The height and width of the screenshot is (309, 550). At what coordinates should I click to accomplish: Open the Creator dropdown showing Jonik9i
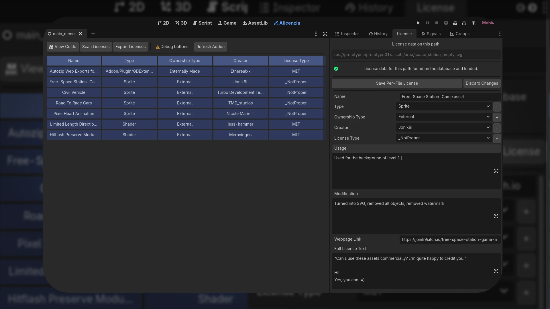444,127
